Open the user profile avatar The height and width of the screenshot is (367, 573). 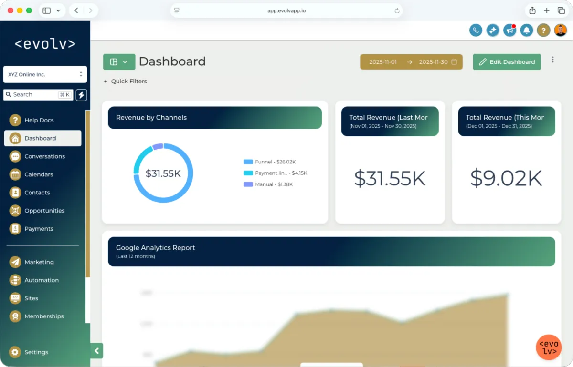[561, 31]
